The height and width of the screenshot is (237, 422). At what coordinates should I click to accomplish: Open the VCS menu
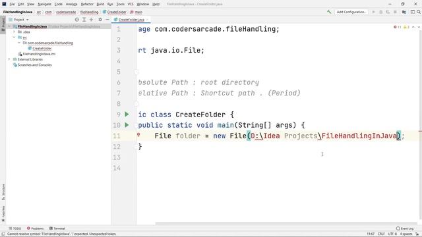(x=131, y=4)
